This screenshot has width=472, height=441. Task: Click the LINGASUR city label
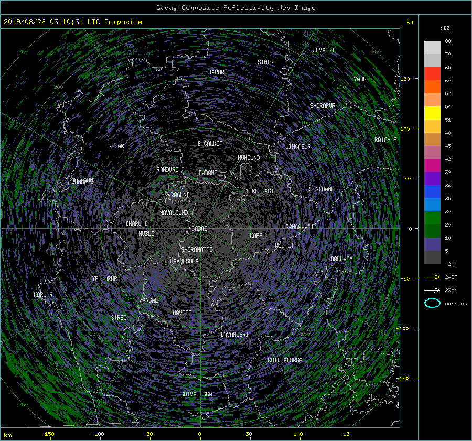[298, 147]
